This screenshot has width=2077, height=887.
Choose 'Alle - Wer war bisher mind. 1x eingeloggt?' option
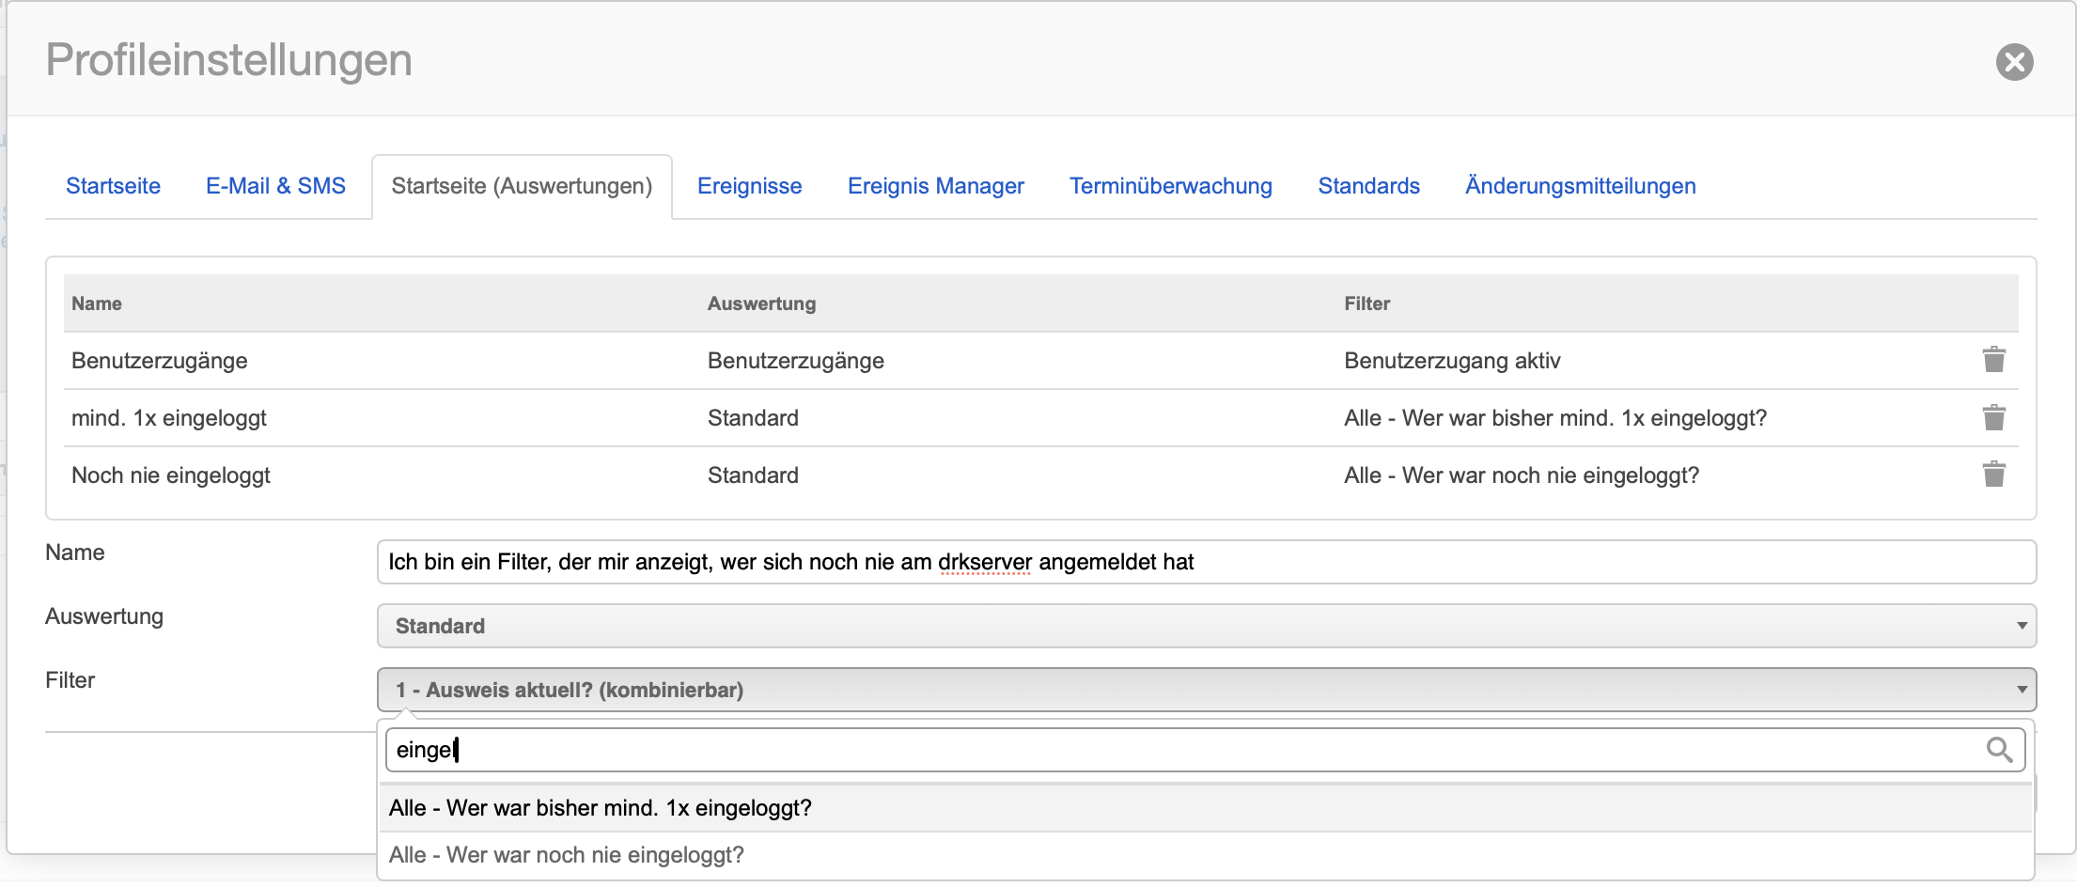click(x=601, y=808)
